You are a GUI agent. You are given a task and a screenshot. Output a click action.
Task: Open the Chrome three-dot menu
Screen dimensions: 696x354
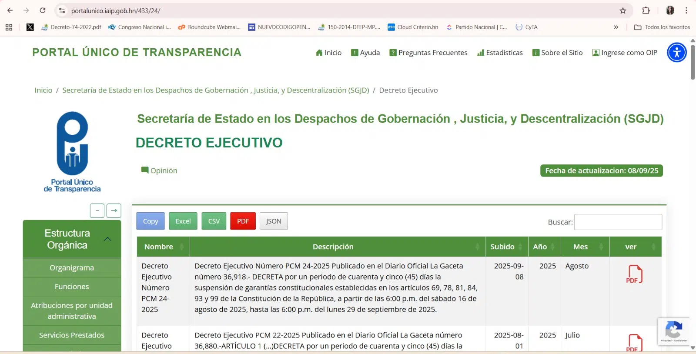click(686, 10)
